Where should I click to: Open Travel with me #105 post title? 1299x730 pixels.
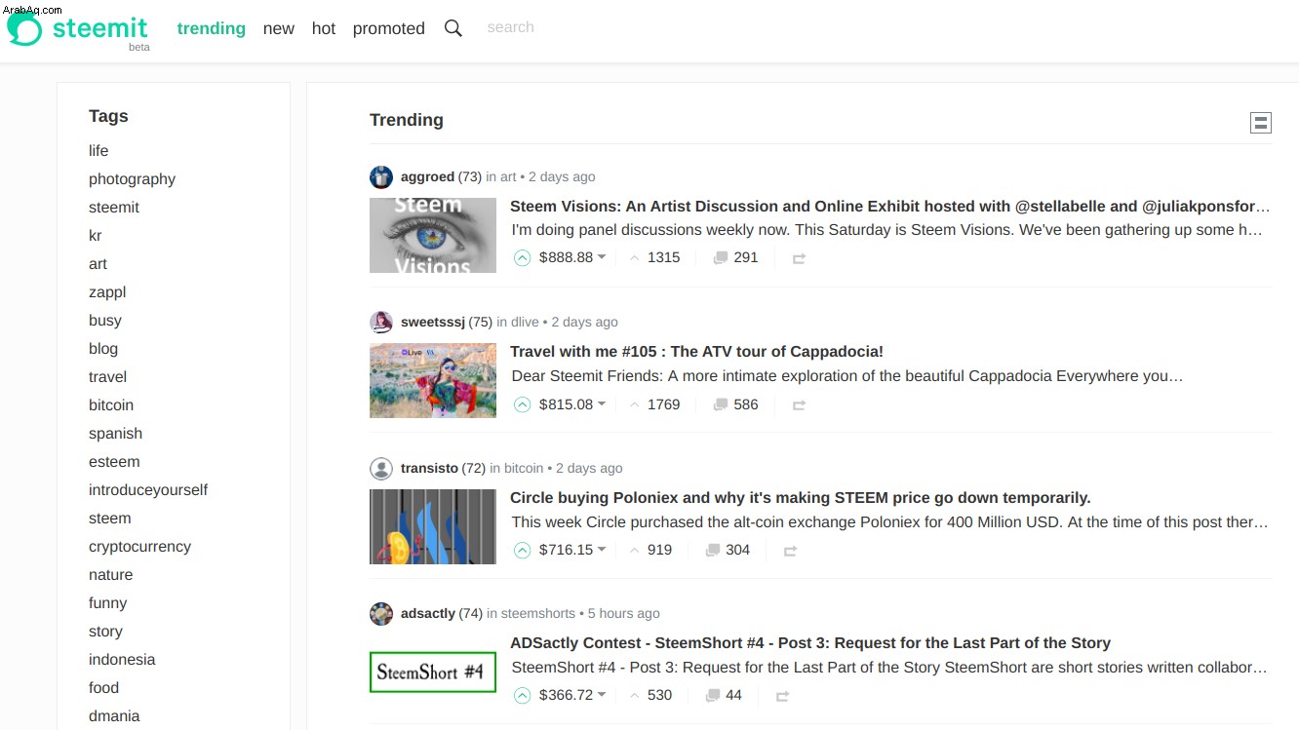tap(696, 352)
